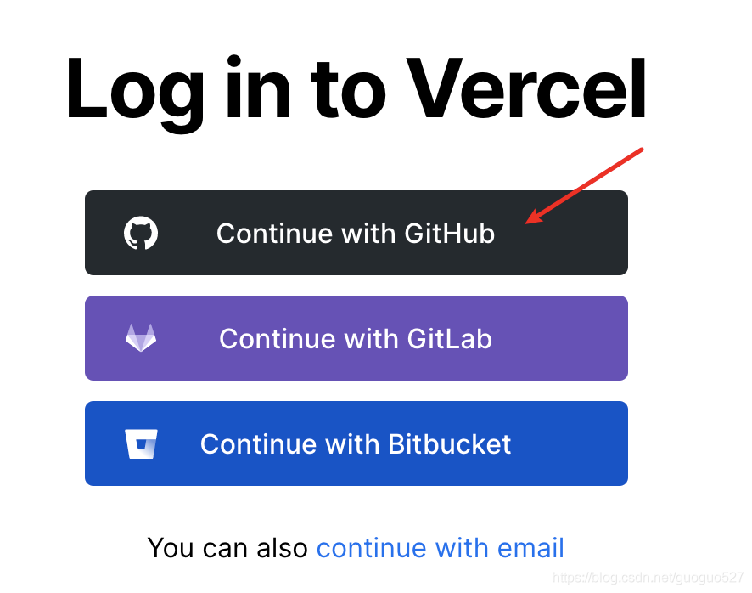Click the Bitbucket bucket logo icon
752x593 pixels.
(141, 443)
